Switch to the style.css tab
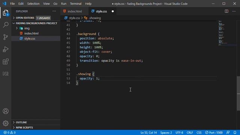The height and width of the screenshot is (135, 240). tap(102, 11)
